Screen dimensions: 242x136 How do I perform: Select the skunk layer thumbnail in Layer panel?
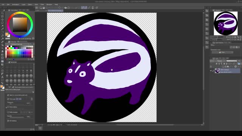click(x=217, y=71)
